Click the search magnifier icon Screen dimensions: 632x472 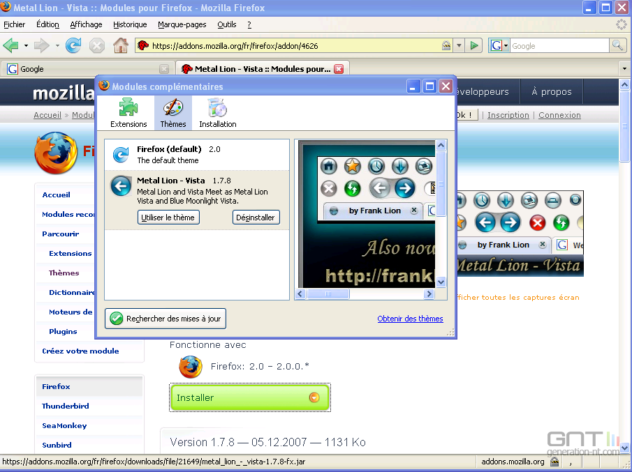(617, 45)
